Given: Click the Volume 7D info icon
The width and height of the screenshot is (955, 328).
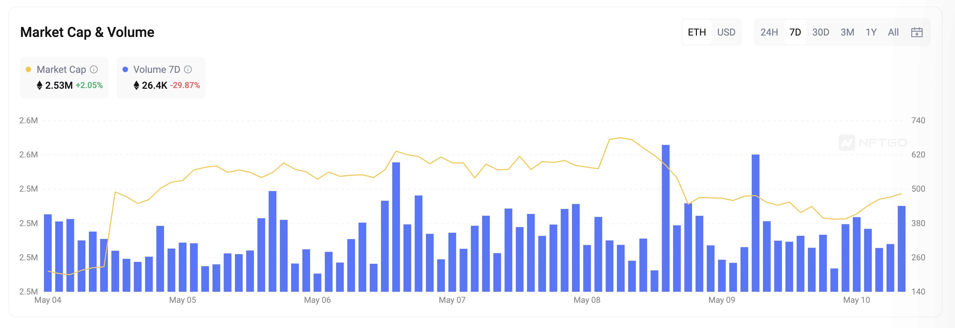Looking at the screenshot, I should point(188,69).
